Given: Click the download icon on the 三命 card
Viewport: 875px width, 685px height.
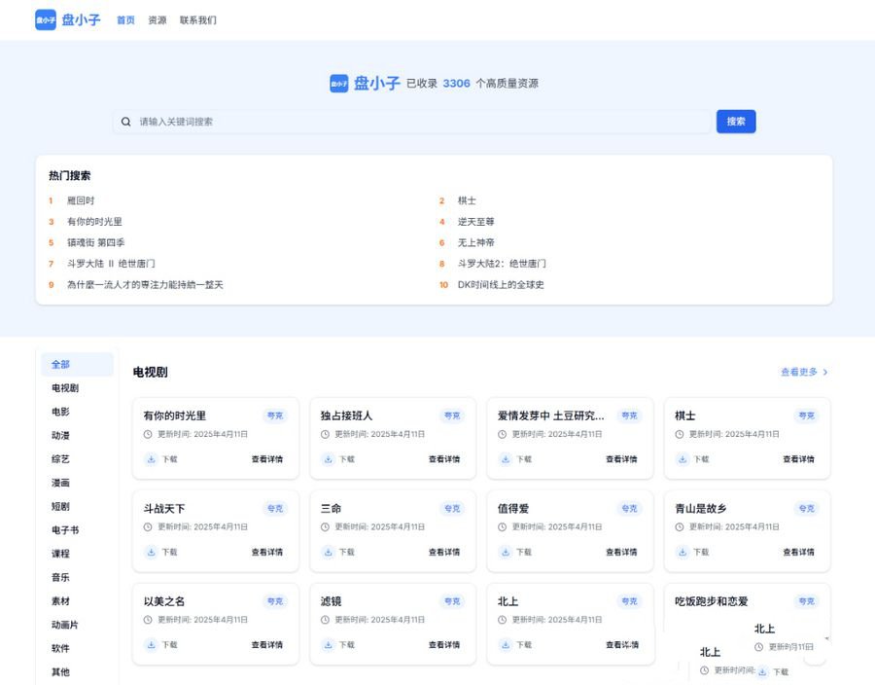Looking at the screenshot, I should [x=326, y=552].
